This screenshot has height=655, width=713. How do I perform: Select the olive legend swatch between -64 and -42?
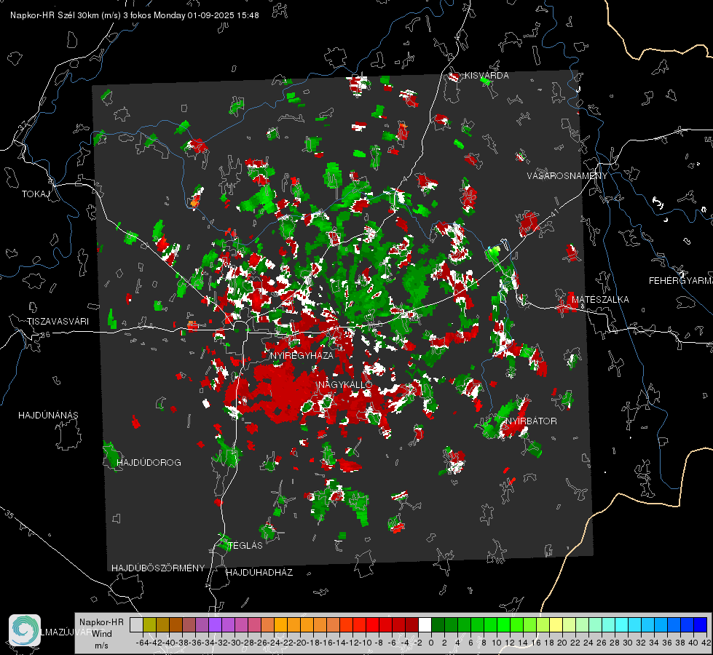[149, 625]
